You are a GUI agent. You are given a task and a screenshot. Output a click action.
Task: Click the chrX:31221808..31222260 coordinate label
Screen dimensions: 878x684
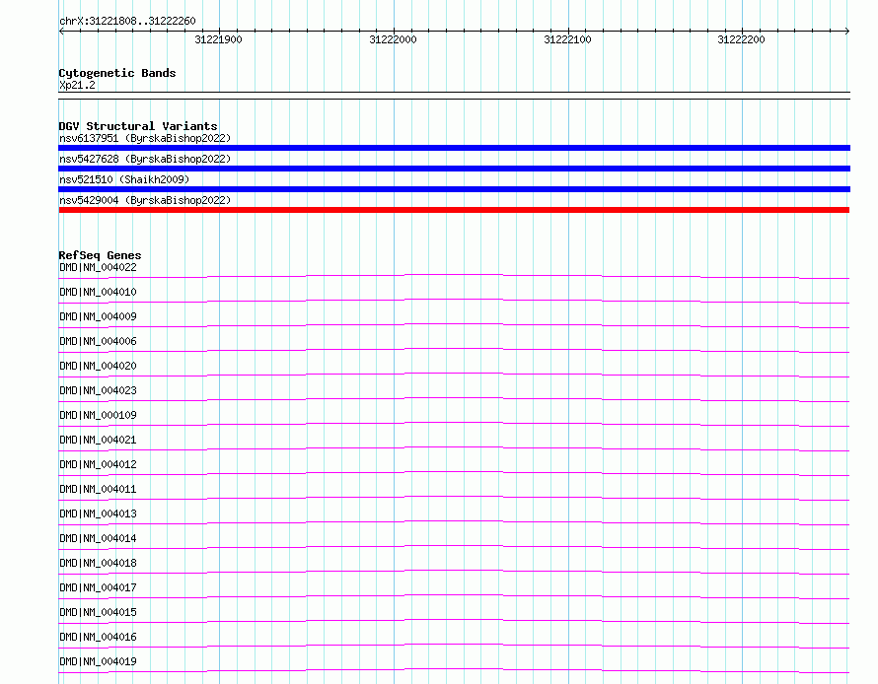(x=127, y=21)
